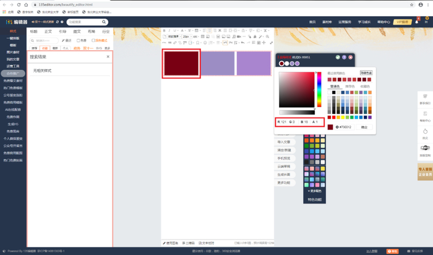This screenshot has width=433, height=255.
Task: Click the 特色功能 button below palette
Action: [314, 199]
